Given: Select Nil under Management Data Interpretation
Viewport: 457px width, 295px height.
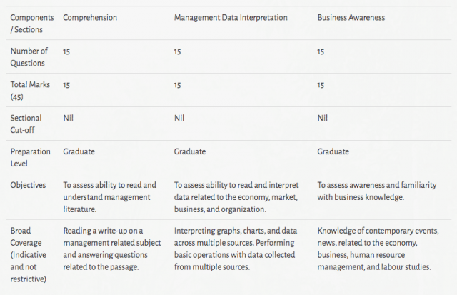Looking at the screenshot, I should (x=179, y=119).
